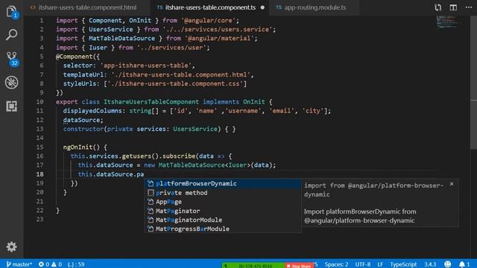
Task: Click 'getusers()' call on line 16
Action: pyautogui.click(x=140, y=156)
